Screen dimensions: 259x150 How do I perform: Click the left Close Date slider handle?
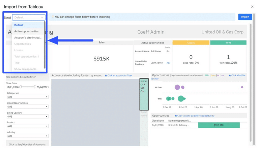coord(21,87)
